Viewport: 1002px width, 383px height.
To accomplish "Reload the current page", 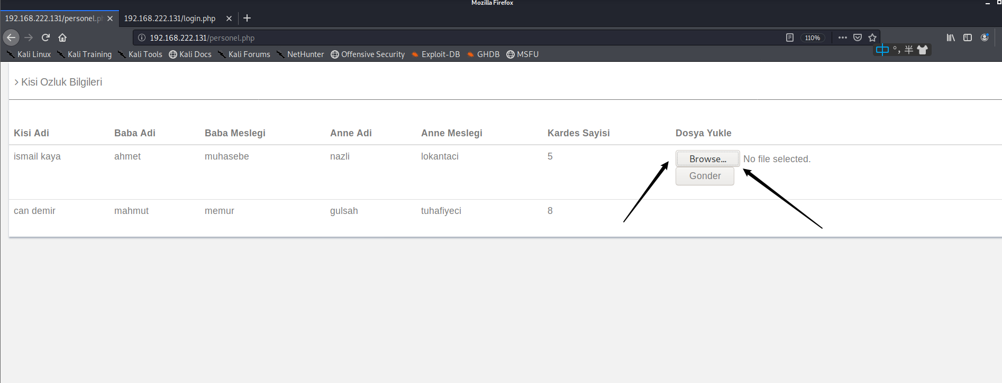I will [x=45, y=38].
